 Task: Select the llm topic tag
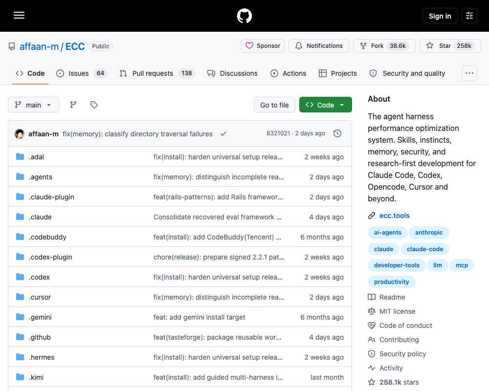tap(438, 265)
